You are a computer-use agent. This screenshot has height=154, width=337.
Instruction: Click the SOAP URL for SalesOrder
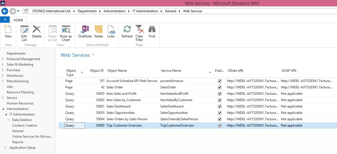pos(306,87)
